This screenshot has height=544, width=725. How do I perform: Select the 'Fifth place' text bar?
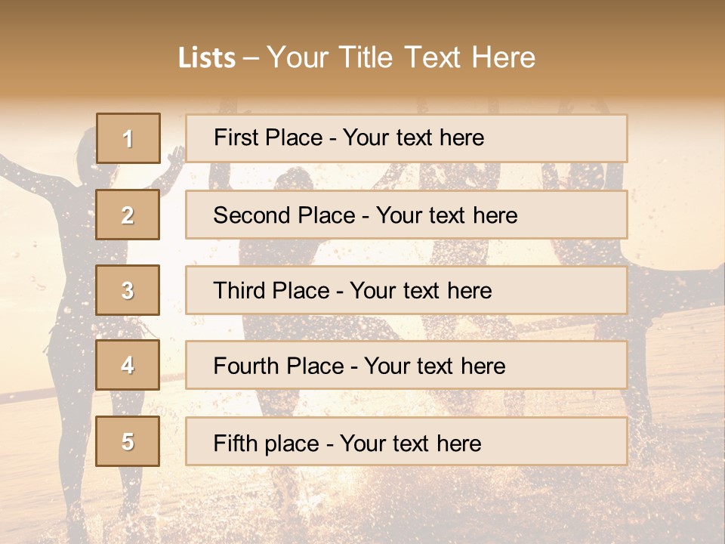(x=406, y=441)
